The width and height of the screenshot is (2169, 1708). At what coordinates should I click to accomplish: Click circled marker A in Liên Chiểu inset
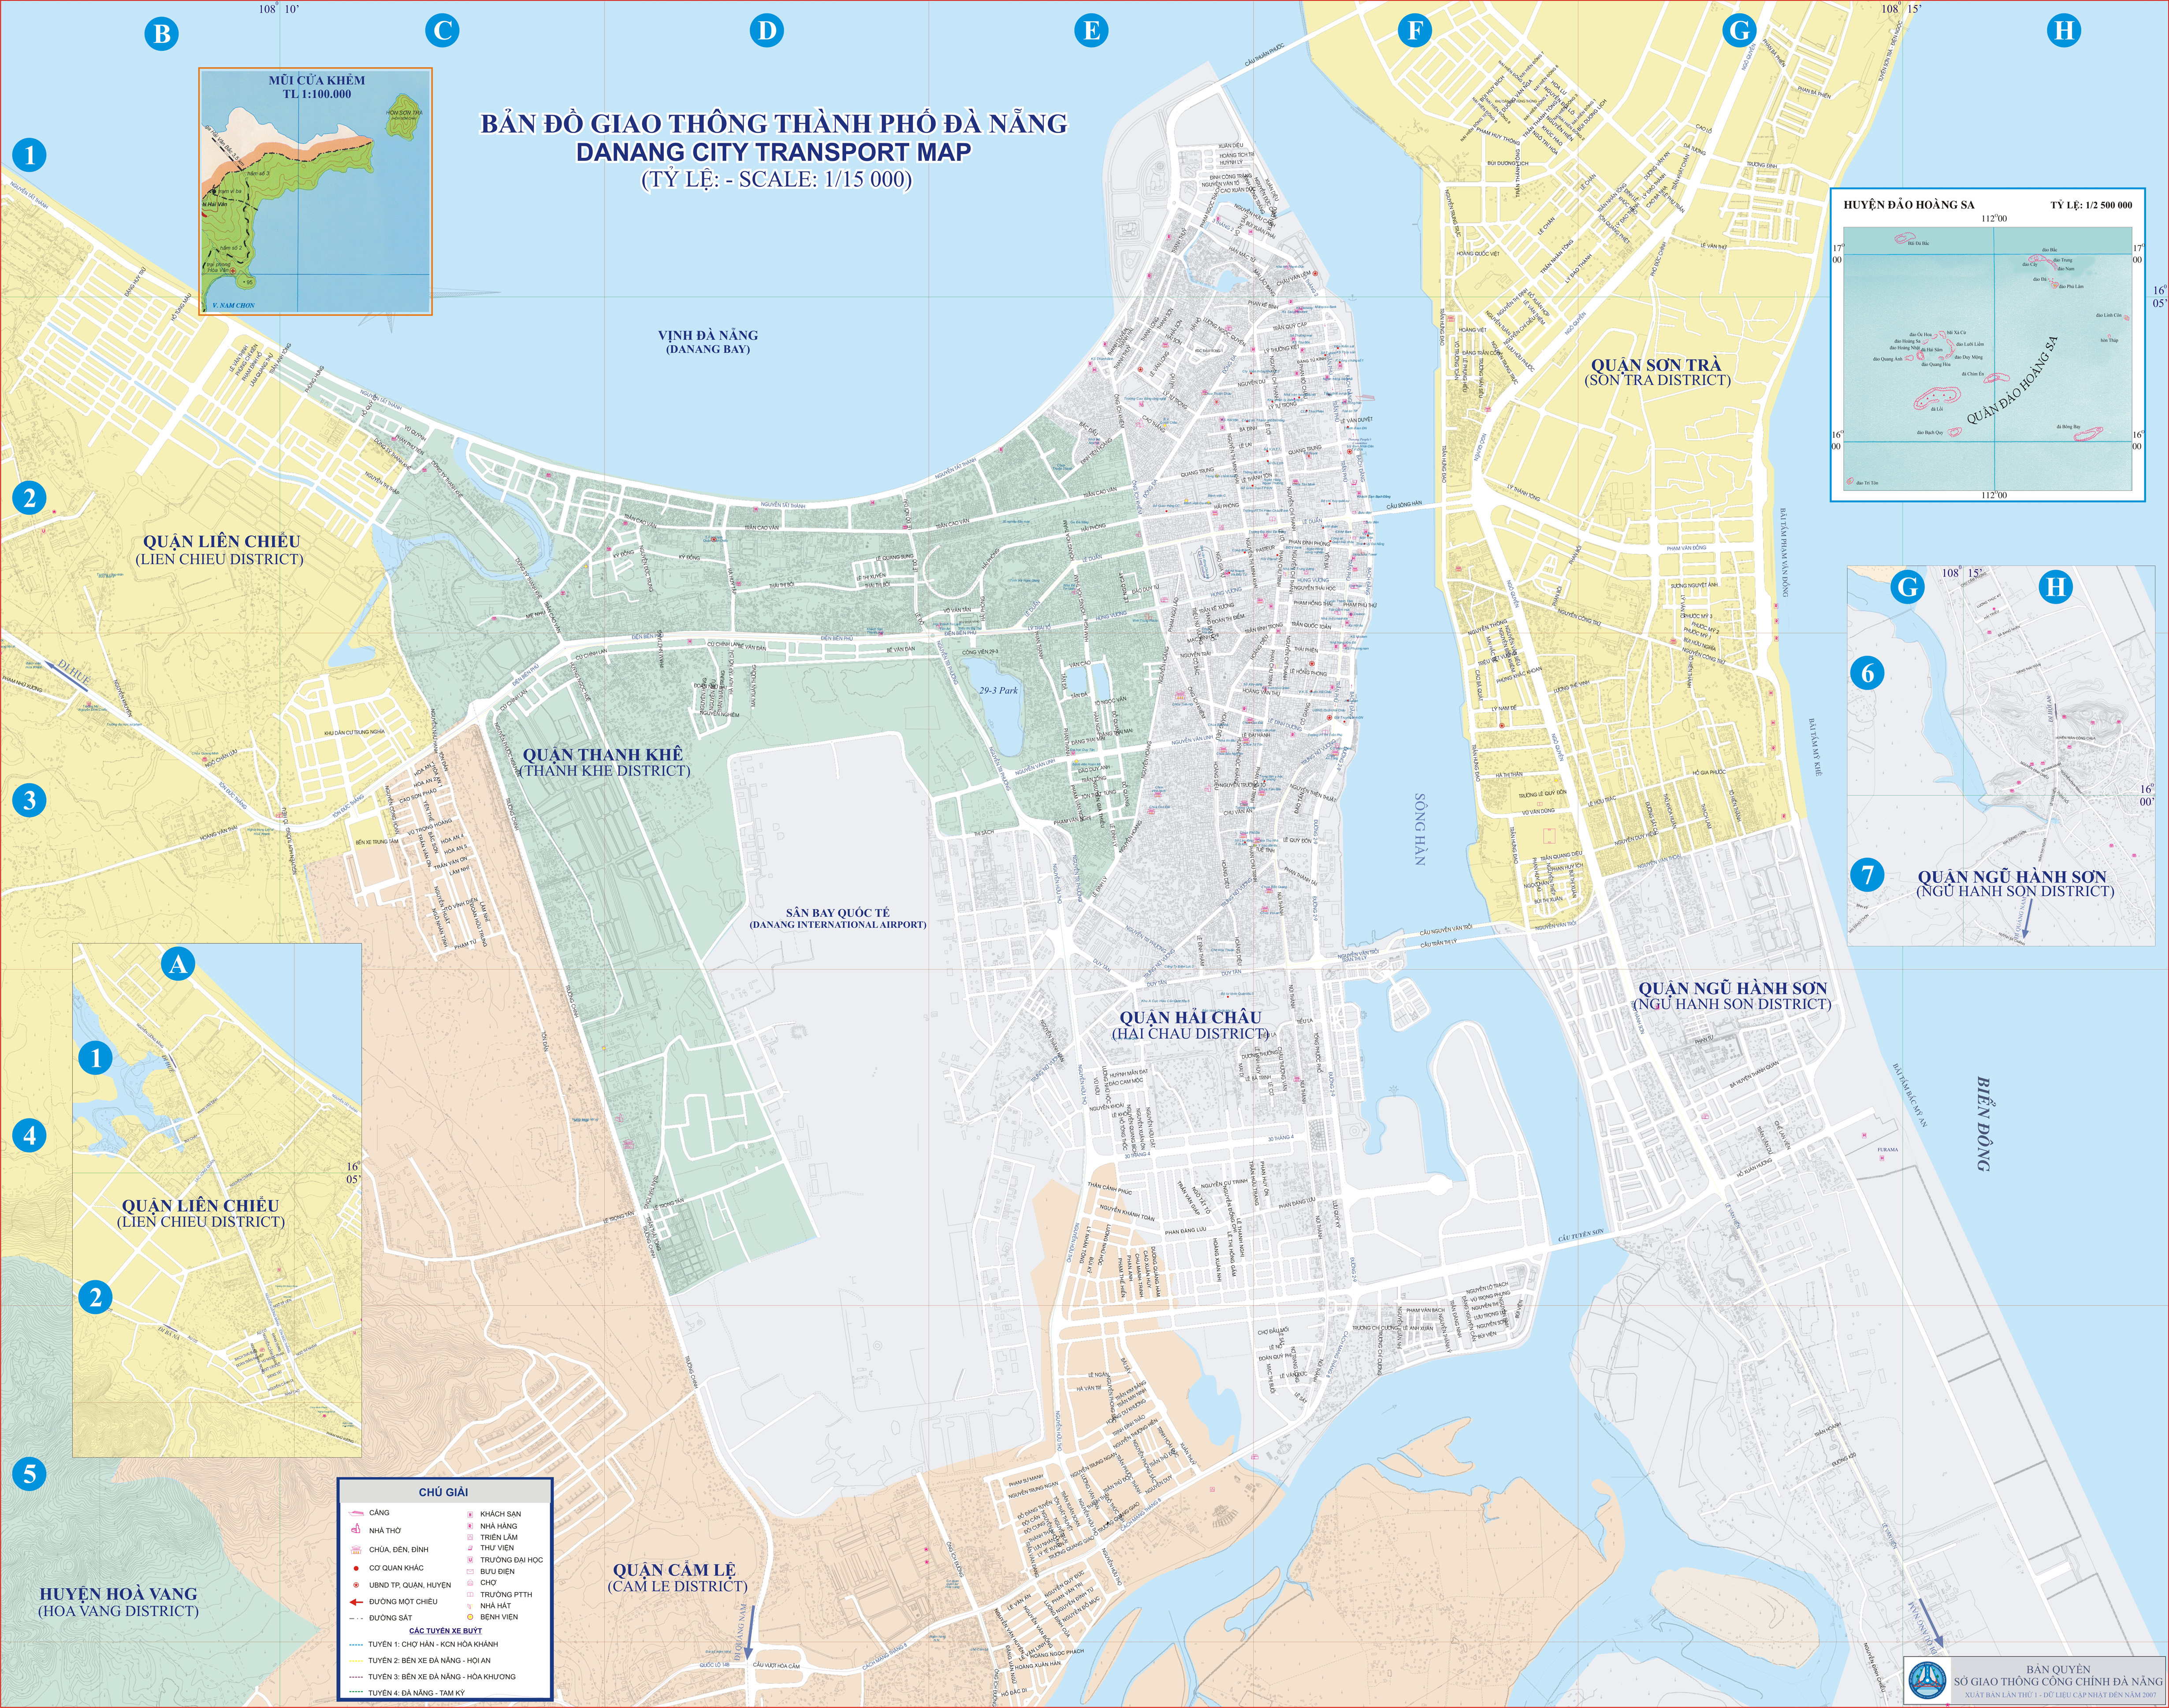click(178, 964)
